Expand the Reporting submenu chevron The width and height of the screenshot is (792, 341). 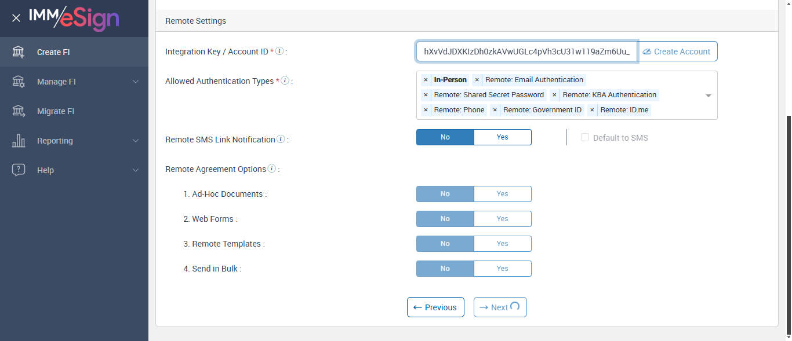[x=136, y=141]
